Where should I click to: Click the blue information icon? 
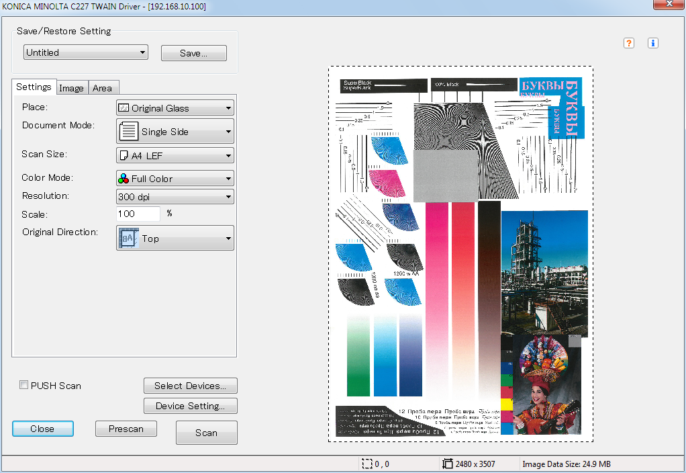(x=653, y=43)
